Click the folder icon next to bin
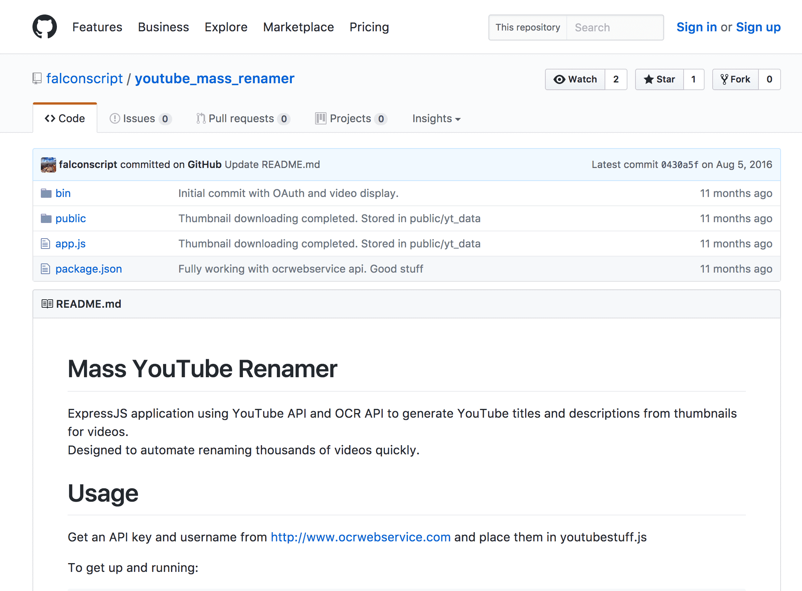Viewport: 802px width, 591px height. pyautogui.click(x=46, y=193)
